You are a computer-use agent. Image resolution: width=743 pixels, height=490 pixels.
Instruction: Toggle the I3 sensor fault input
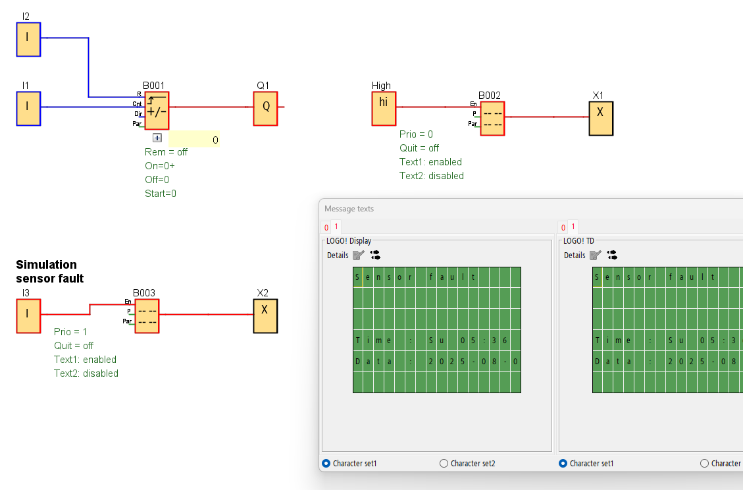28,316
